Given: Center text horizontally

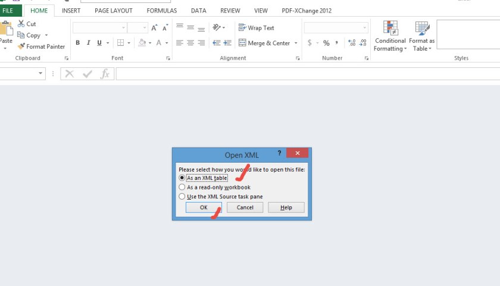Looking at the screenshot, I should [190, 42].
